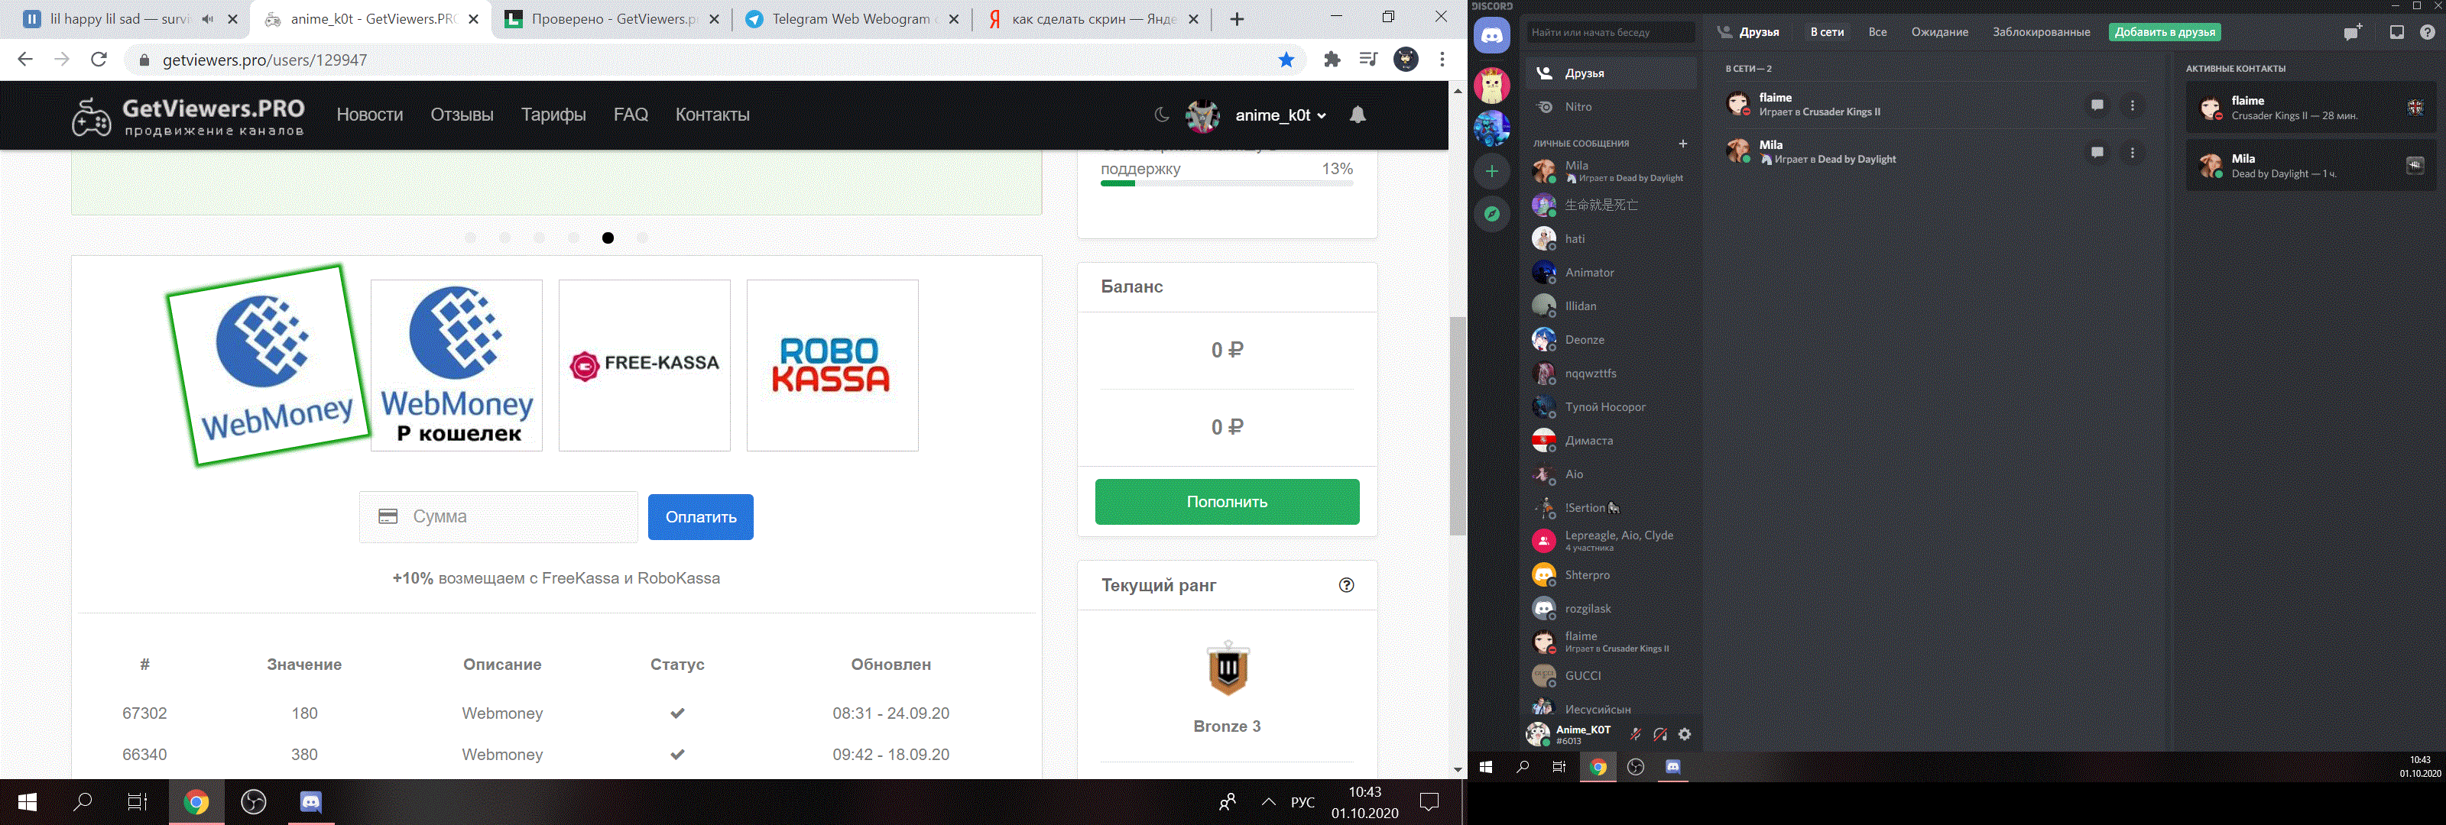This screenshot has height=825, width=2446.
Task: Select the second carousel dot
Action: tap(505, 238)
